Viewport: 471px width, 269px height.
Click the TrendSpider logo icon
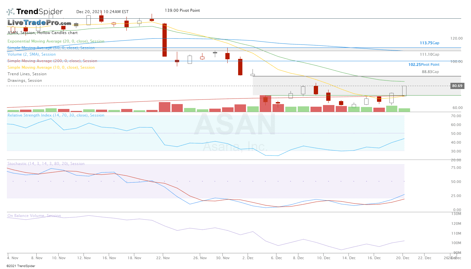click(x=10, y=11)
